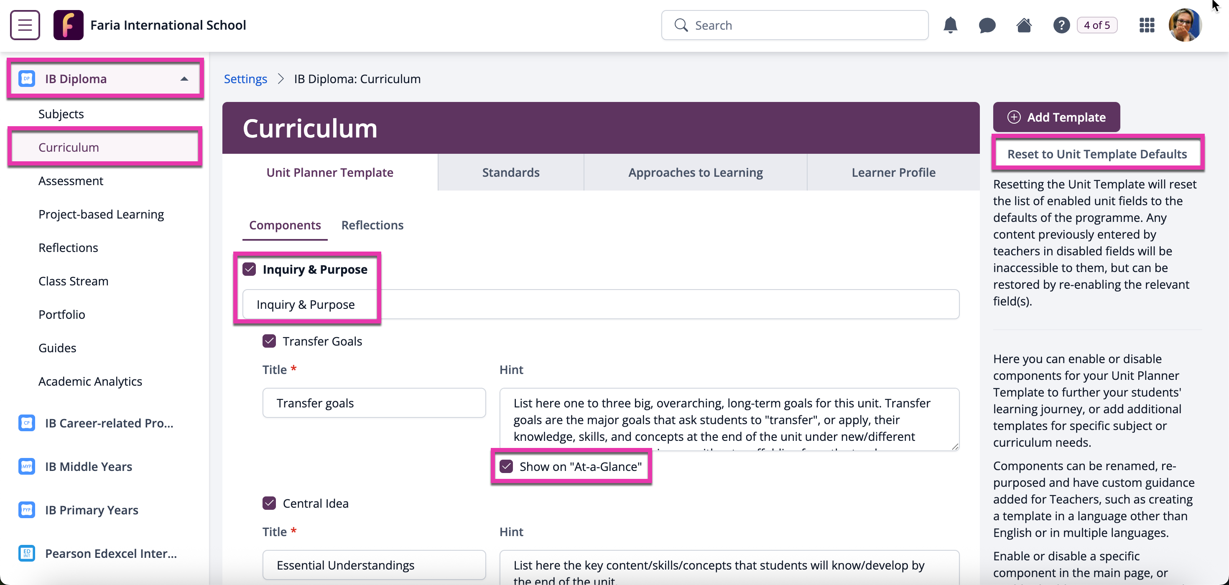Open the messages chat bubble
The width and height of the screenshot is (1229, 585).
click(x=987, y=25)
